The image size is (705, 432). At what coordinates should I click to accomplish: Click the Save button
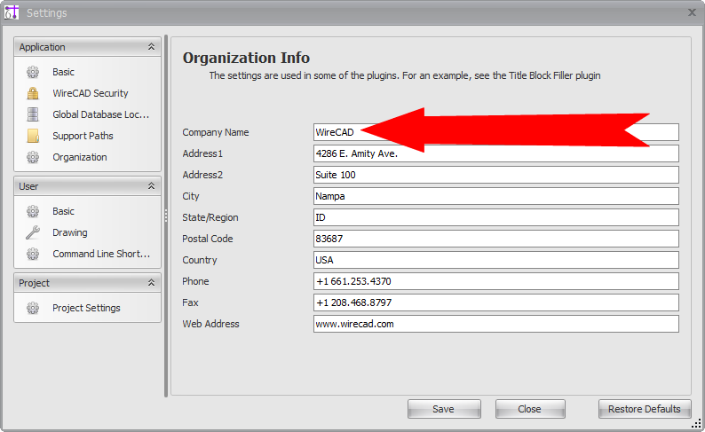click(444, 409)
